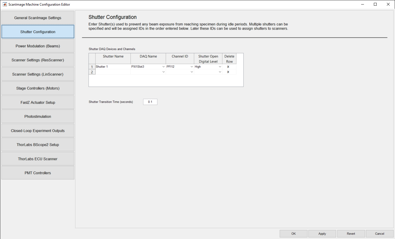Viewport: 395px width, 239px height.
Task: Delete row 2 with the x icon
Action: (228, 72)
